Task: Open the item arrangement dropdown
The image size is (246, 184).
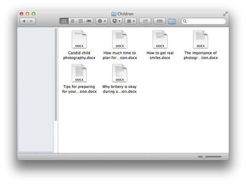Action: (x=131, y=21)
